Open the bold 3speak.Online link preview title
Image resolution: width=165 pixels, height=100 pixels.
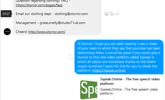coord(130,81)
